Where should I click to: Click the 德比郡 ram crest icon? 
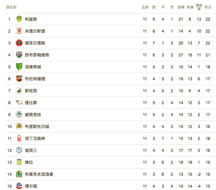19,103
